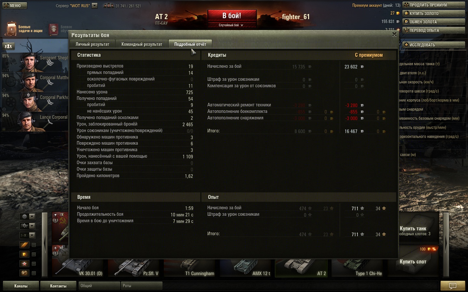Image resolution: width=468 pixels, height=292 pixels.
Task: Tick the checkbox beside the red star filter
Action: 34,264
